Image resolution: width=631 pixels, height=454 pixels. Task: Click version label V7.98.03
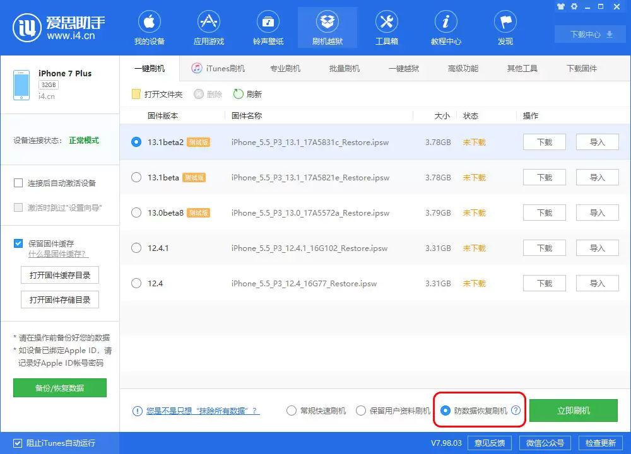pos(446,443)
